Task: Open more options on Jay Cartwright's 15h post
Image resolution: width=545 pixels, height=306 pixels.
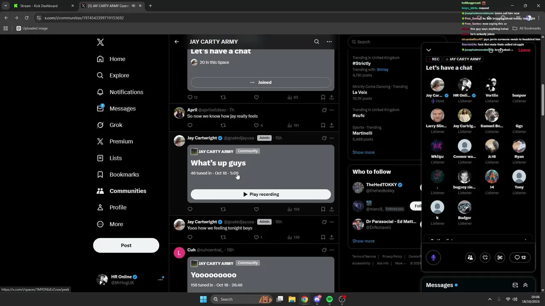Action: coord(332,138)
